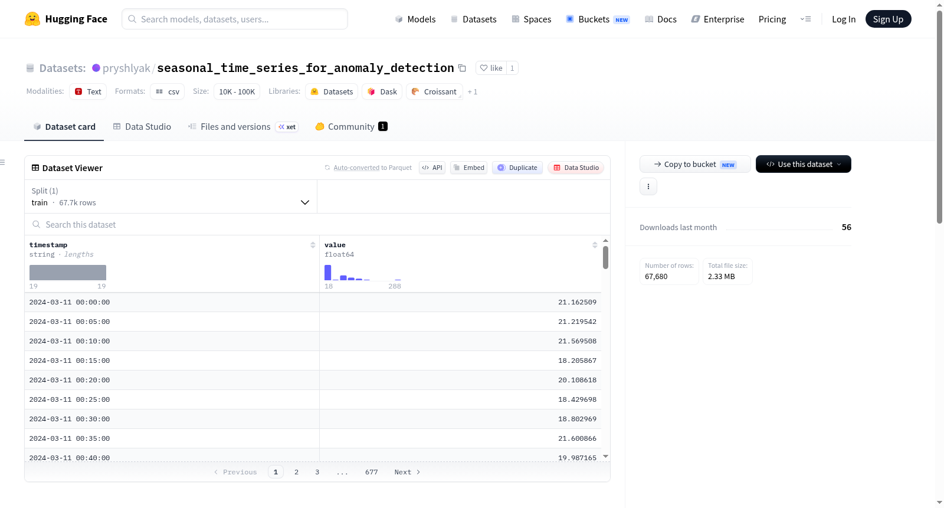Select the row 2024-03-11 00:15:00
The width and height of the screenshot is (944, 508).
(x=313, y=360)
